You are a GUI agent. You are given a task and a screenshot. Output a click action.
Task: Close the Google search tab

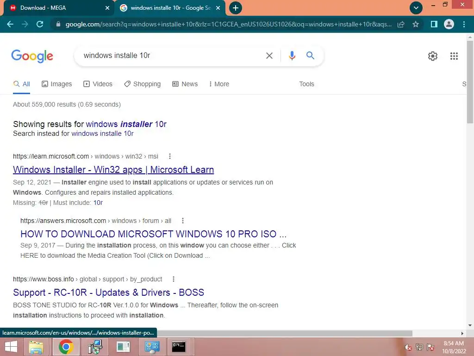pos(218,8)
